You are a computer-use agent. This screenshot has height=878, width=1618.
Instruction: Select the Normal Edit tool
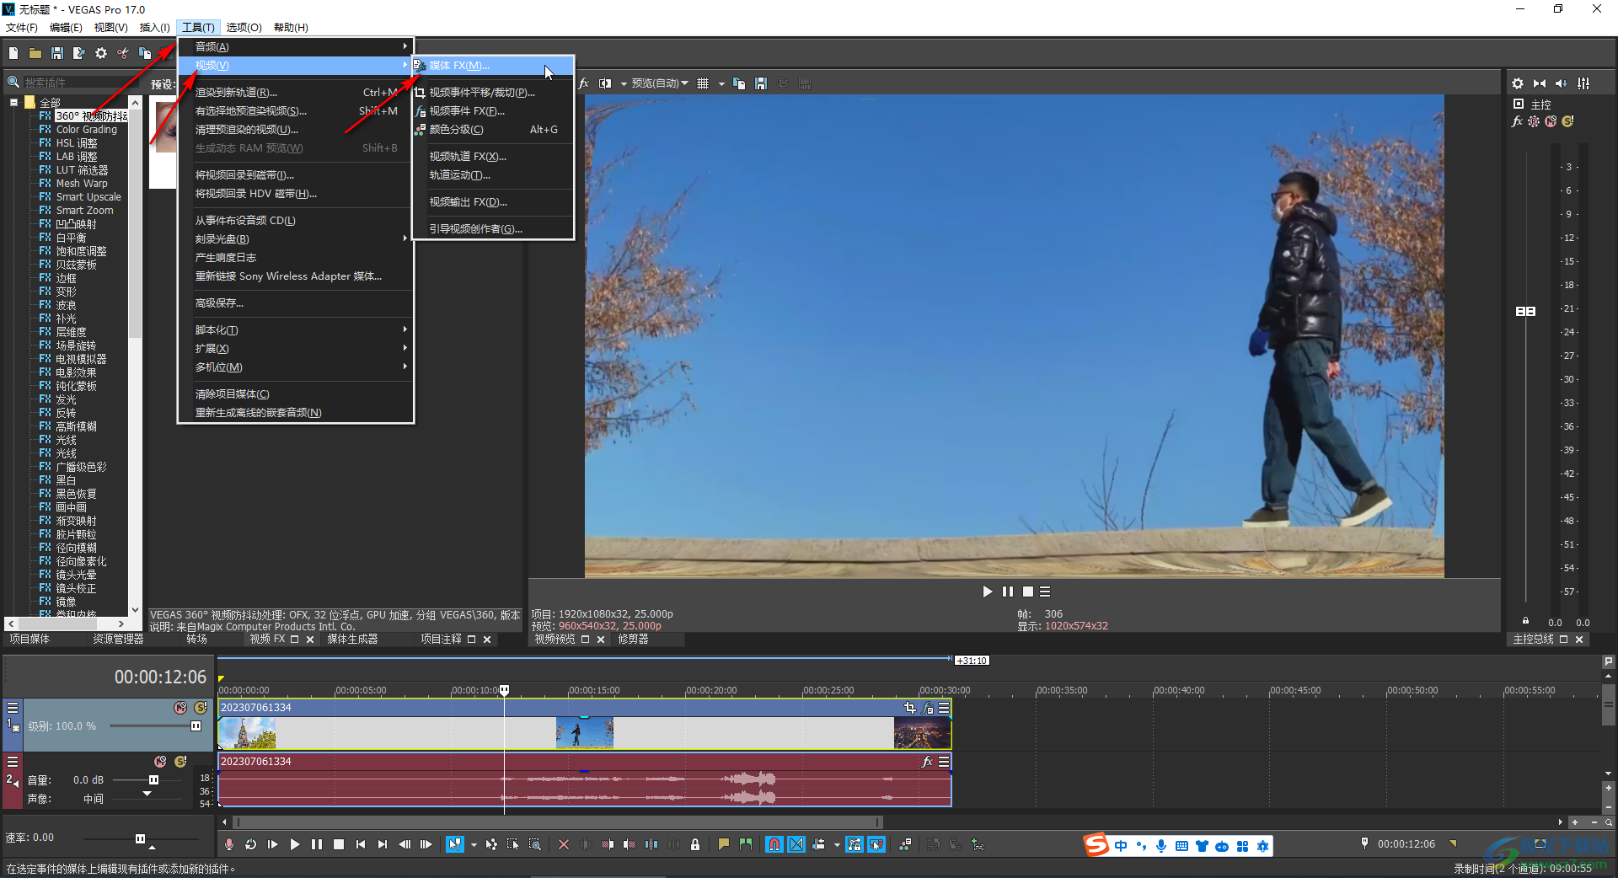455,844
